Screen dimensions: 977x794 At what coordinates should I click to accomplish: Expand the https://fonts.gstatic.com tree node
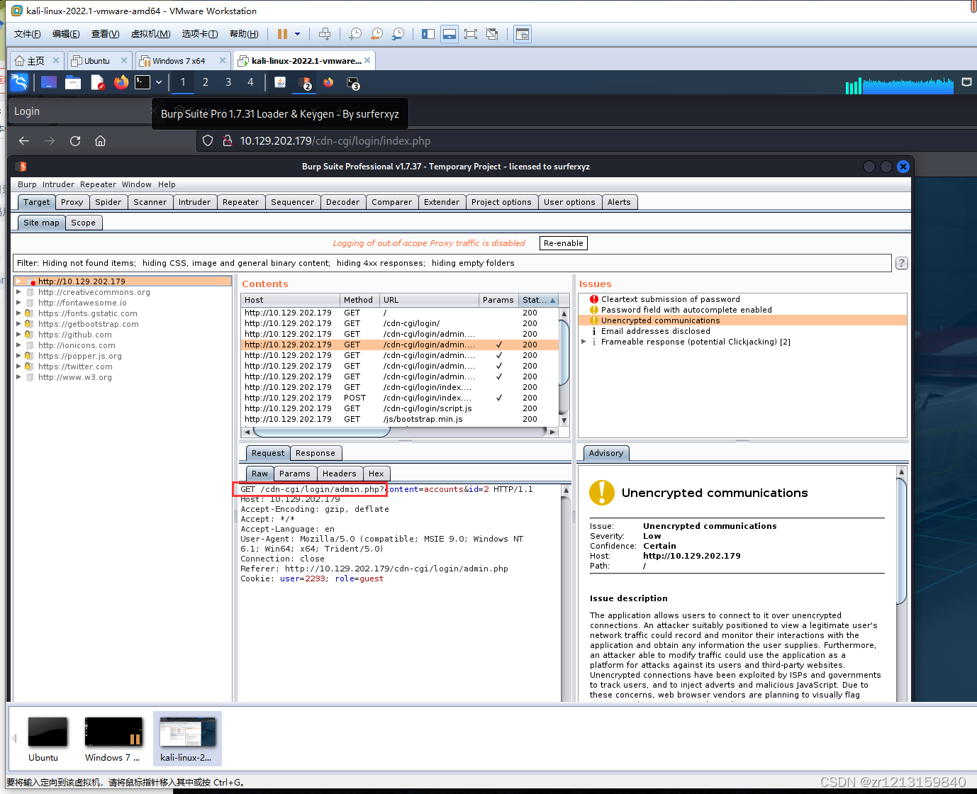pos(18,313)
